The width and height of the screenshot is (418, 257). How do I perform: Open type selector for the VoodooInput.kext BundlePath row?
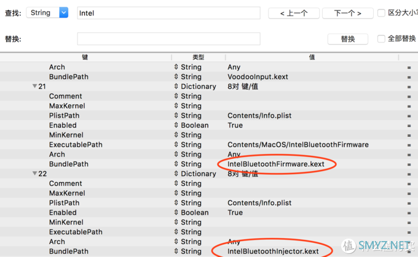coord(176,77)
